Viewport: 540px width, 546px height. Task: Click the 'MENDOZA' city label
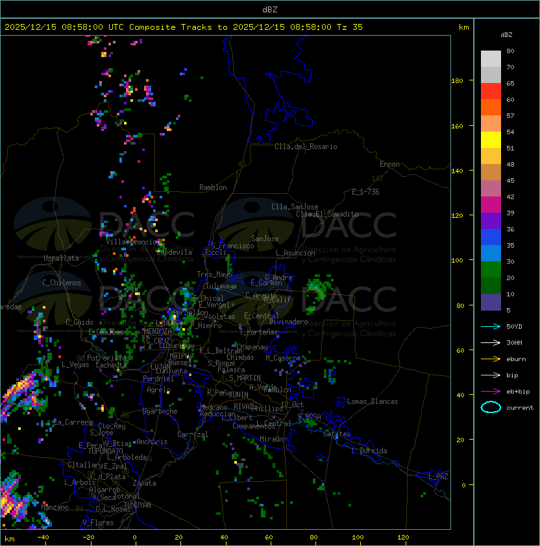tap(158, 331)
